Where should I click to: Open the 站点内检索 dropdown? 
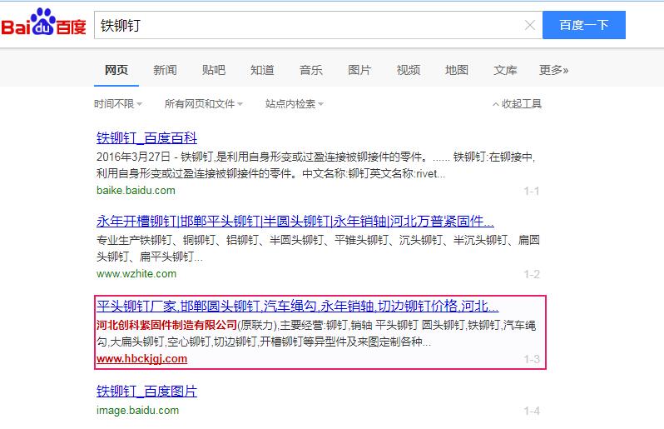[294, 104]
